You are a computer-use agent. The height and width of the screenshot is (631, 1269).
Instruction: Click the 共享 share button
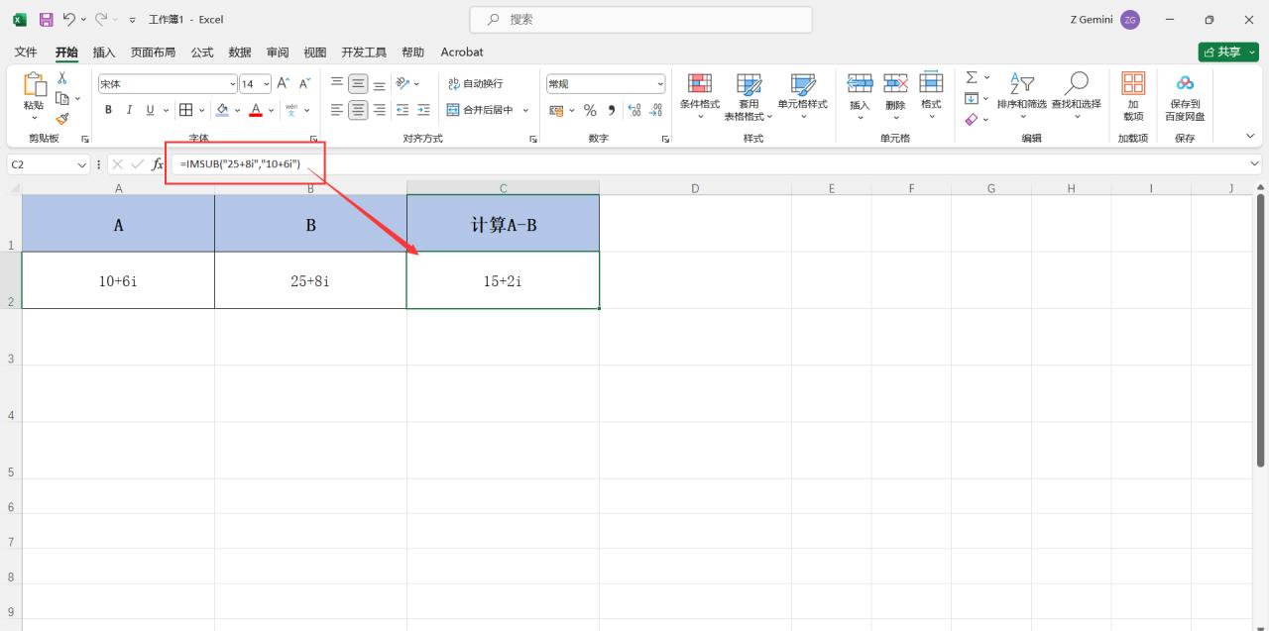1228,53
